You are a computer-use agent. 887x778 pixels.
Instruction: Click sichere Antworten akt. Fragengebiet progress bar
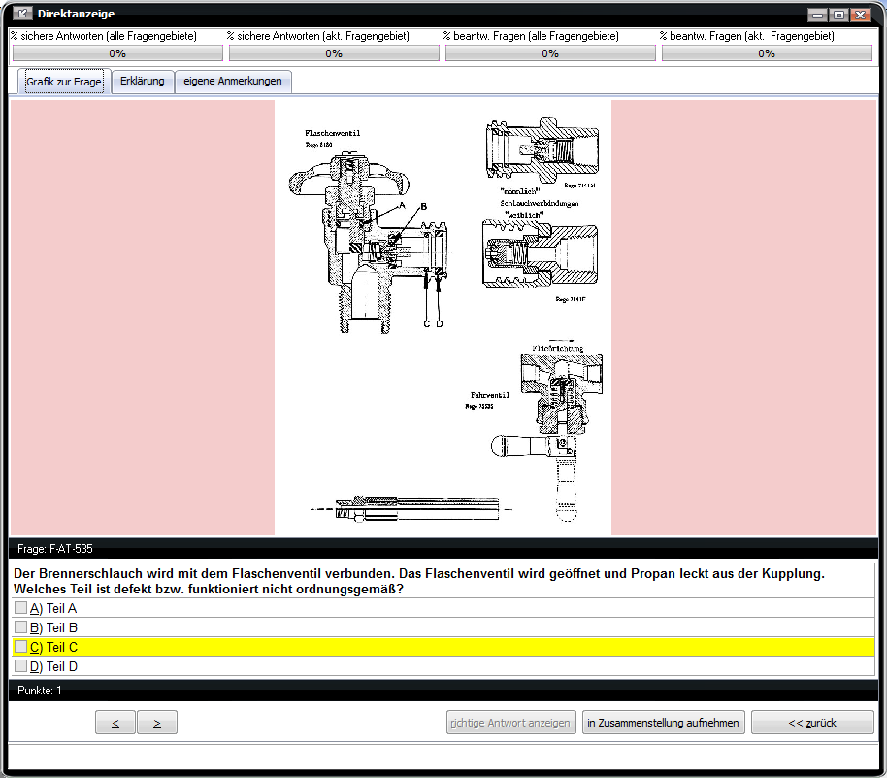click(x=334, y=53)
